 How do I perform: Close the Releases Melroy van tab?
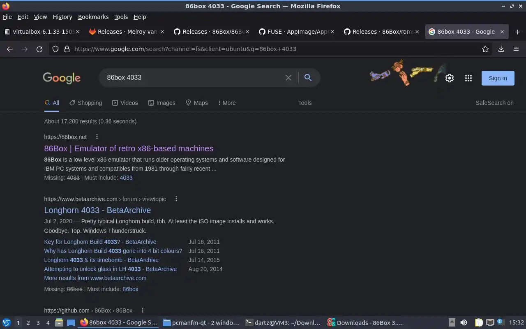pyautogui.click(x=162, y=32)
